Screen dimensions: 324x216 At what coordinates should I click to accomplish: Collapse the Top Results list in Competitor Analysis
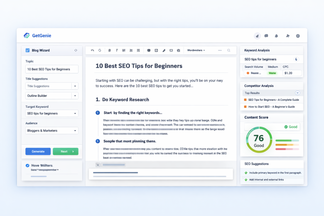297,93
